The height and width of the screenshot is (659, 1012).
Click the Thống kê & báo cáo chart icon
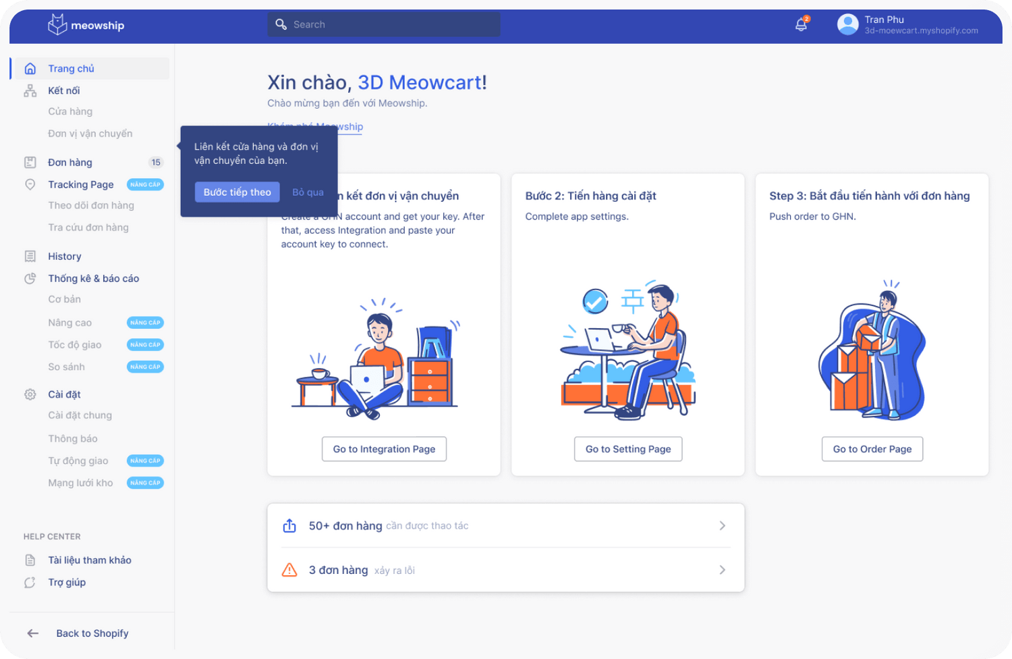pos(30,278)
